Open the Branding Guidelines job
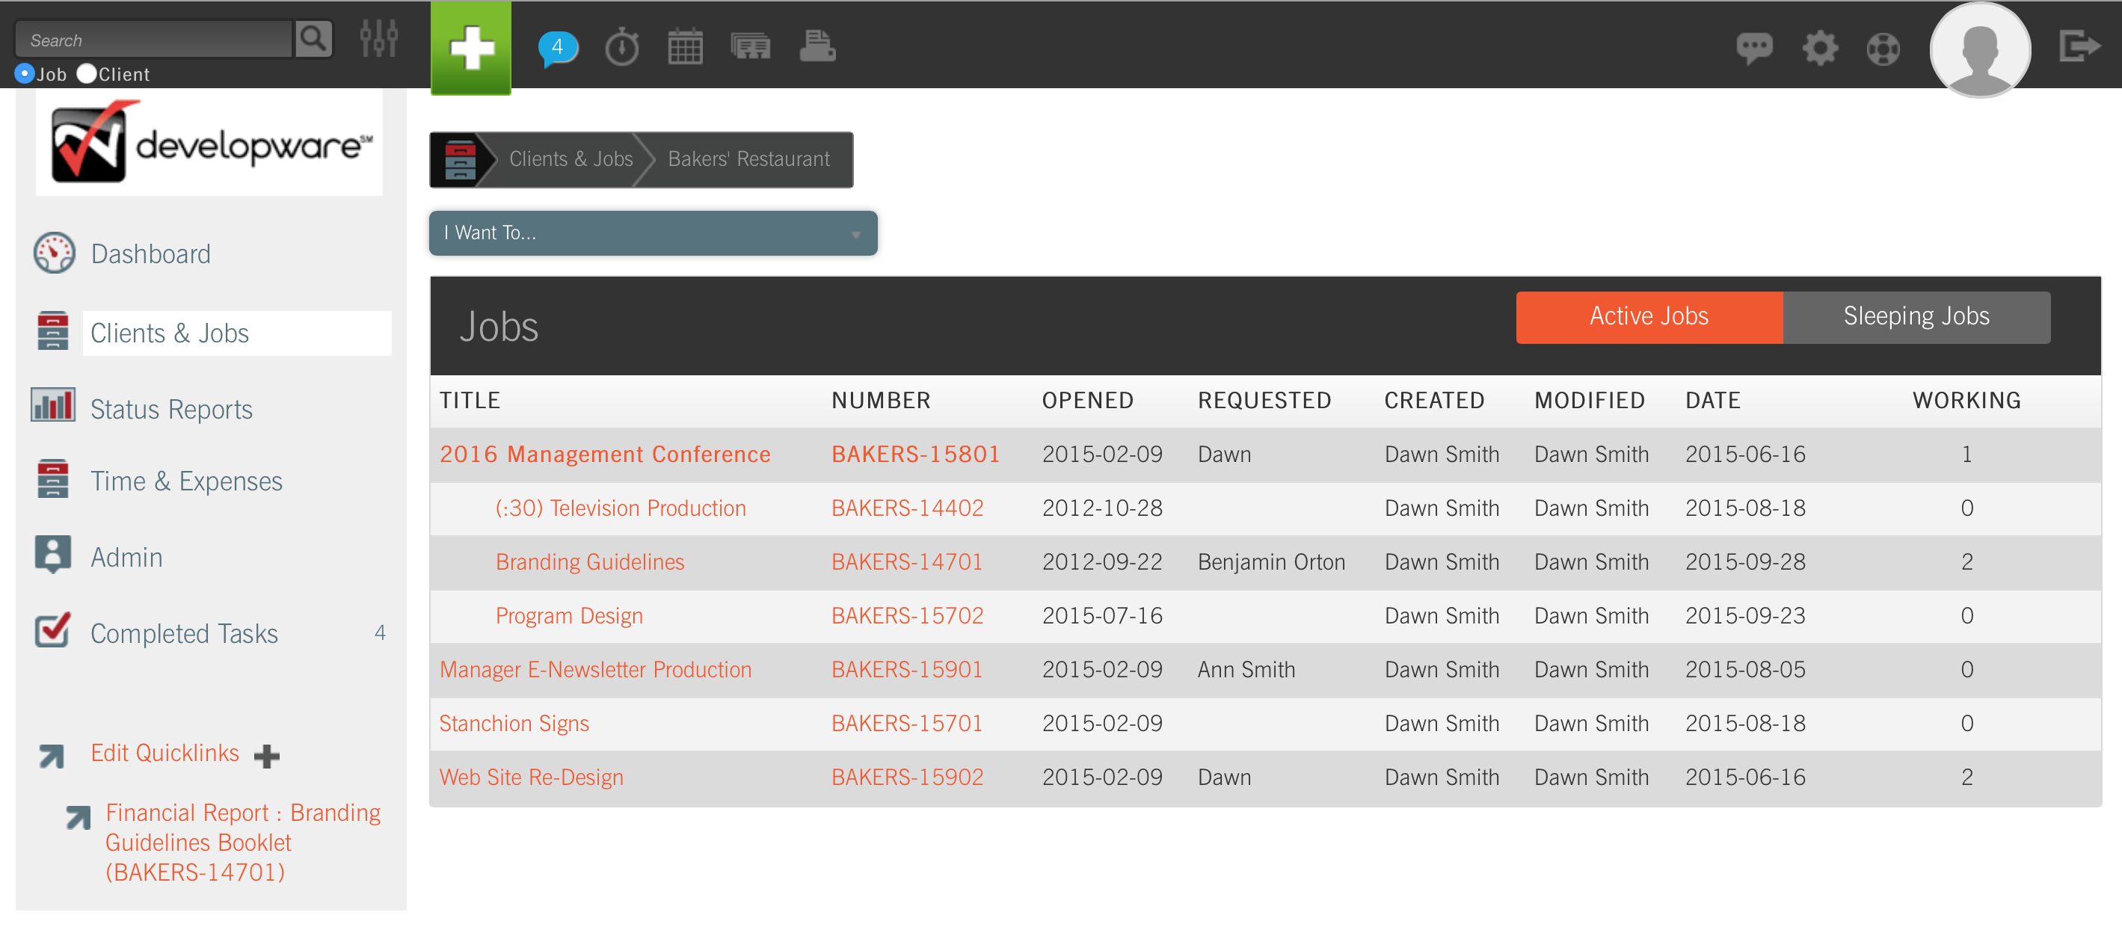The height and width of the screenshot is (930, 2122). pyautogui.click(x=590, y=561)
